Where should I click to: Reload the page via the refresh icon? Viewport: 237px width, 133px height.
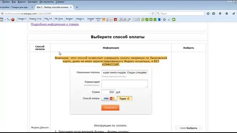(153, 14)
